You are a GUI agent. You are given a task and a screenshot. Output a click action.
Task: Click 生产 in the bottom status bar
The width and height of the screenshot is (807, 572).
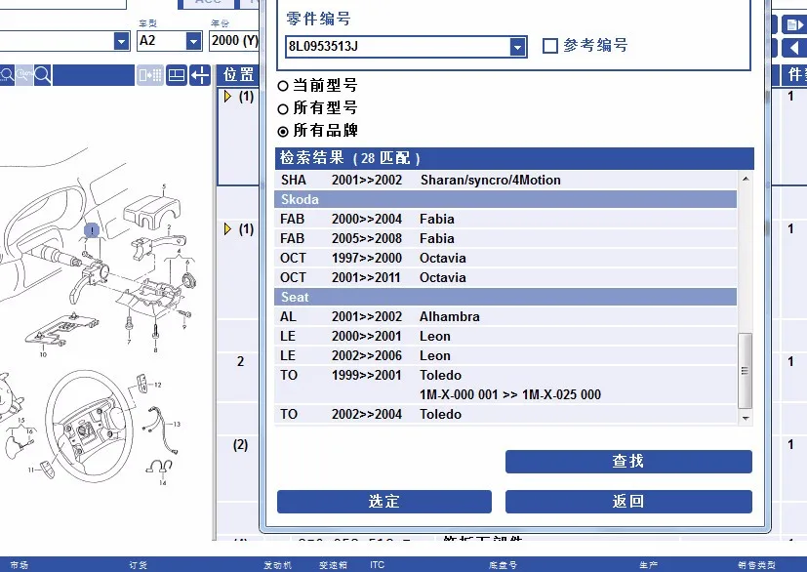[649, 565]
